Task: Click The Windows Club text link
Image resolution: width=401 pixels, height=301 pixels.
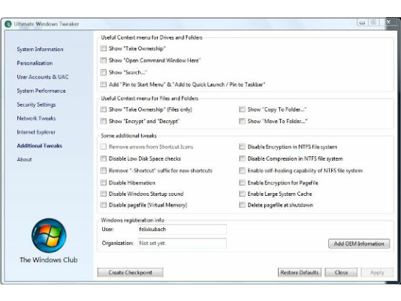Action: [48, 260]
